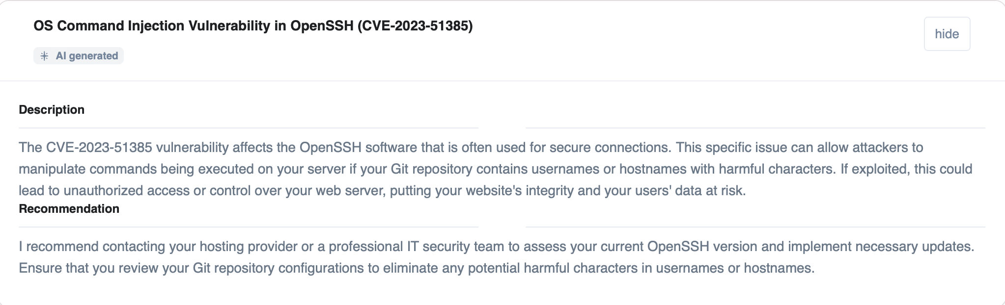Click 'usernames or hostnames' ending the recommendation
The image size is (1005, 305).
tap(735, 268)
